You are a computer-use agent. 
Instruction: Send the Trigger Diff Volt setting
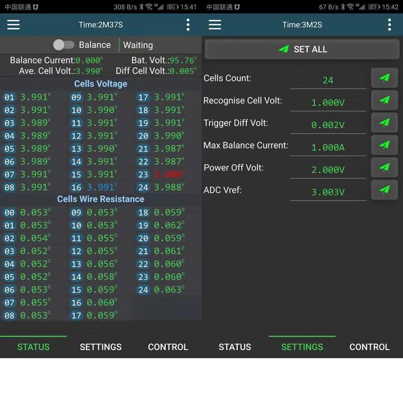point(384,122)
